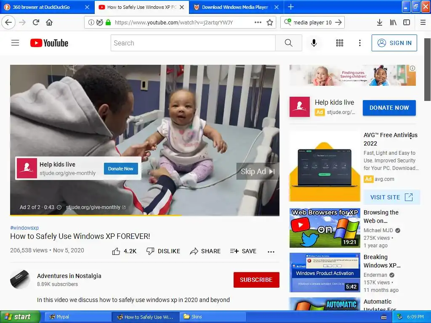Open more actions menu below video

coord(271,252)
